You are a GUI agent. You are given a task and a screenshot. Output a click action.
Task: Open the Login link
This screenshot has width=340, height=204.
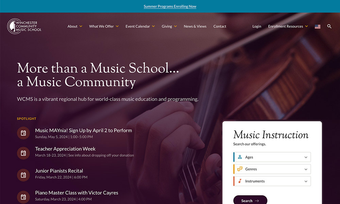[x=257, y=27]
